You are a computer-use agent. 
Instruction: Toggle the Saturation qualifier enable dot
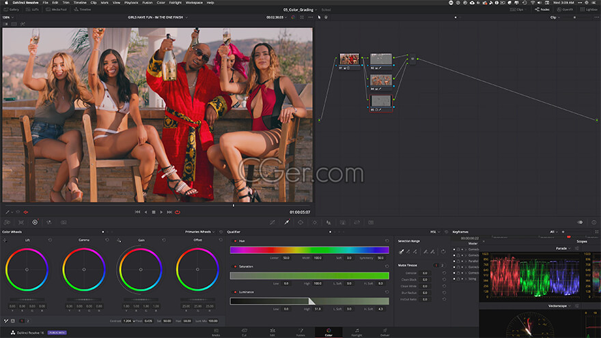point(236,266)
